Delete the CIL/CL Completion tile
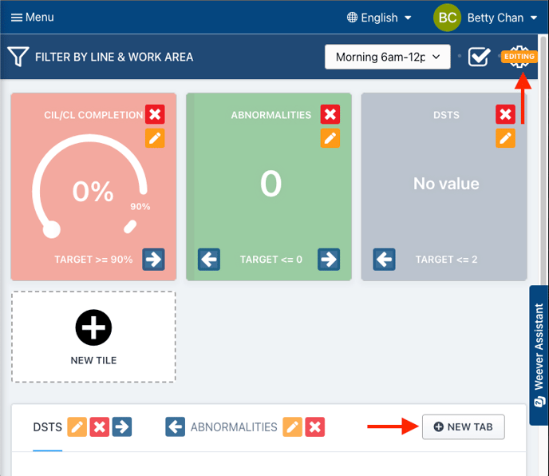This screenshot has width=549, height=476. pos(155,115)
